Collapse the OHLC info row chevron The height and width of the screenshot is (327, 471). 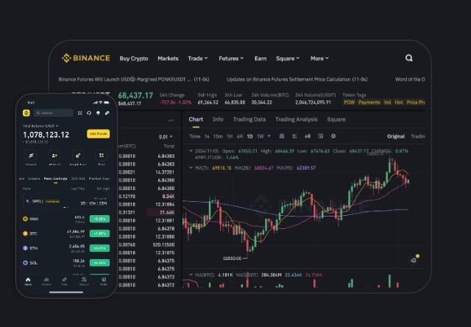[x=191, y=151]
